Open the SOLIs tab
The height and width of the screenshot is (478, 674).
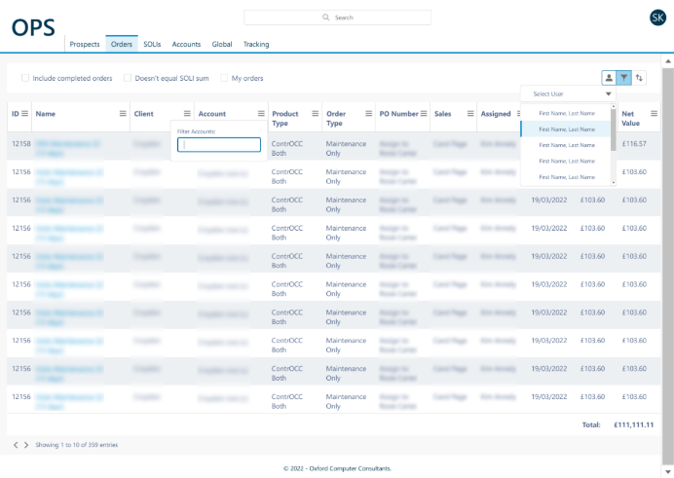click(152, 44)
